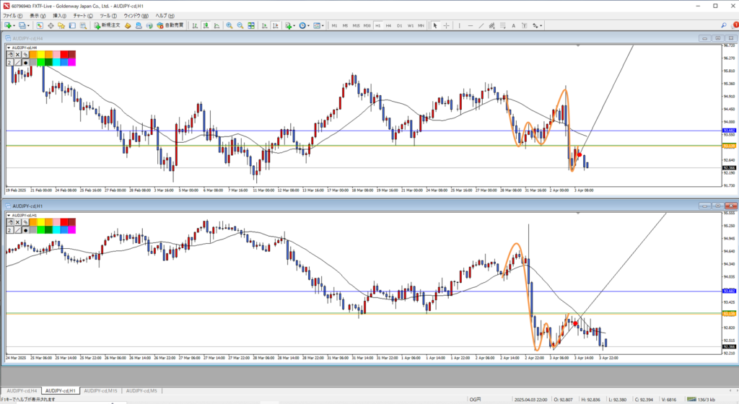Select the horizontal line drawing tool

tap(471, 25)
